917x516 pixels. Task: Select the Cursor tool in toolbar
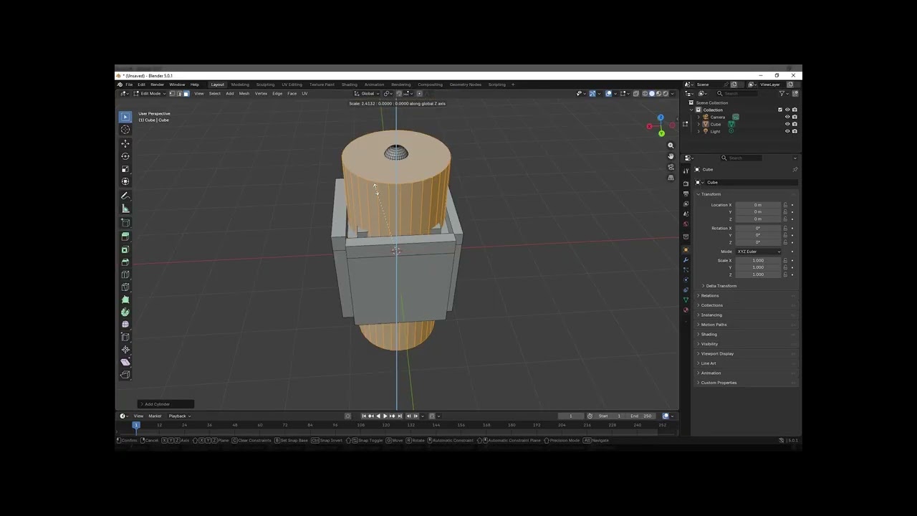click(x=125, y=130)
